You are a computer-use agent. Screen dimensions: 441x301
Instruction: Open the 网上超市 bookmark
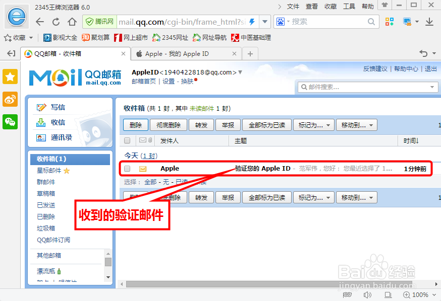pos(131,38)
